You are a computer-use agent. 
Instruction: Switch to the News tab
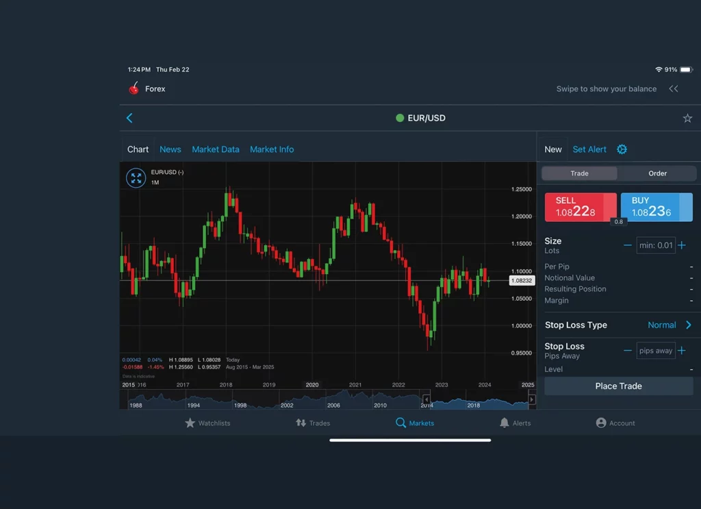(170, 149)
